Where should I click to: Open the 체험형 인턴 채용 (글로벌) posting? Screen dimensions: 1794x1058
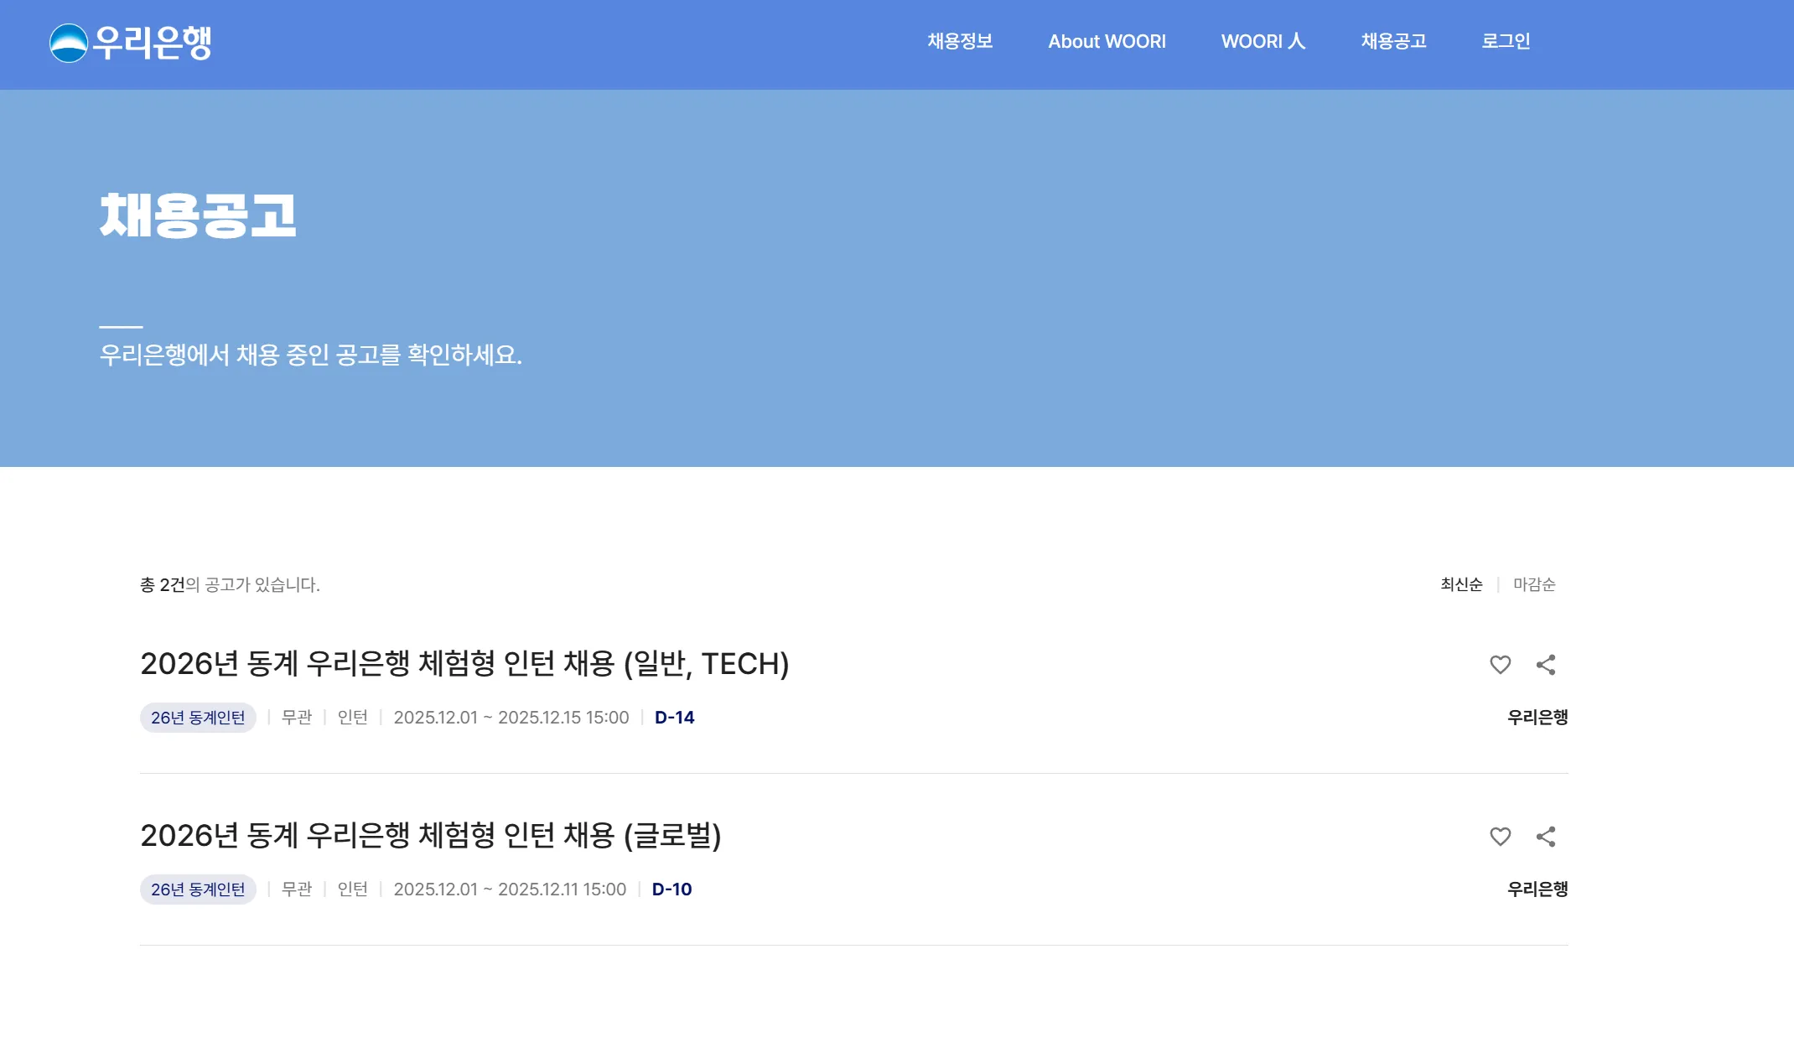[x=431, y=836]
